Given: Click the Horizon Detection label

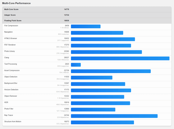Looking at the screenshot, I should coord(11,90).
